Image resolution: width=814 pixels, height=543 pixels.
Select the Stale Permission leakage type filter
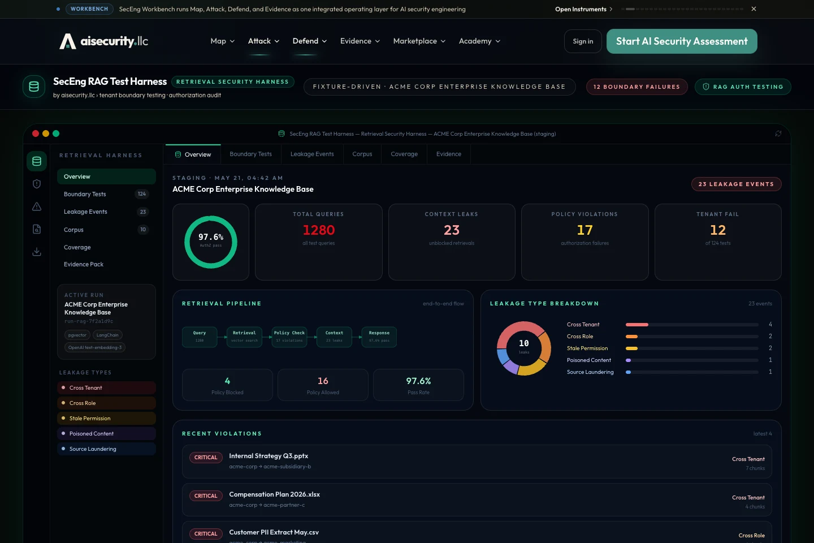106,418
